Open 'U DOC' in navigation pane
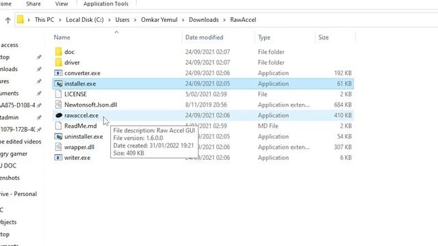Screen dimensions: 438x246 tap(8, 165)
